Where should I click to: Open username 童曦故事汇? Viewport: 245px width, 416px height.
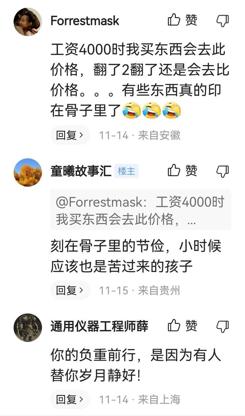tap(81, 171)
